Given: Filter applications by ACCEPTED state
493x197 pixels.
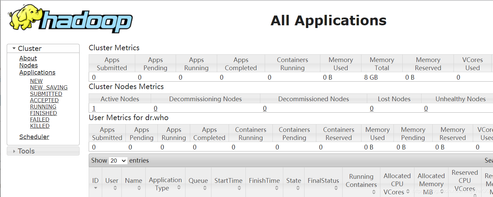Looking at the screenshot, I should click(x=44, y=100).
